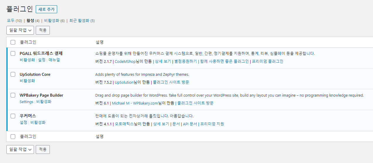Screen dimensions: 373x163
Task: Check the PGALL 워드프레스 결제 plugin checkbox
Action: [x=13, y=53]
